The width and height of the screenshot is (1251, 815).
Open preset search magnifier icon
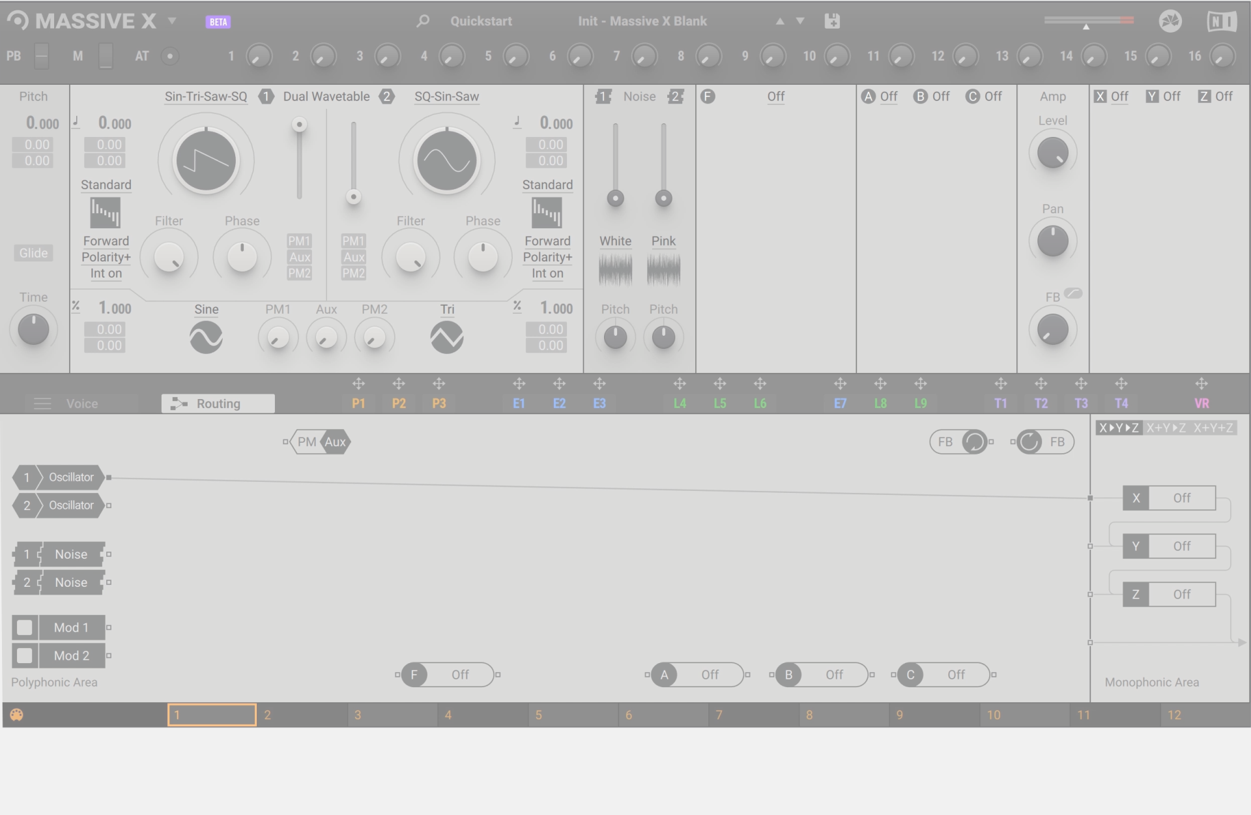click(x=423, y=21)
